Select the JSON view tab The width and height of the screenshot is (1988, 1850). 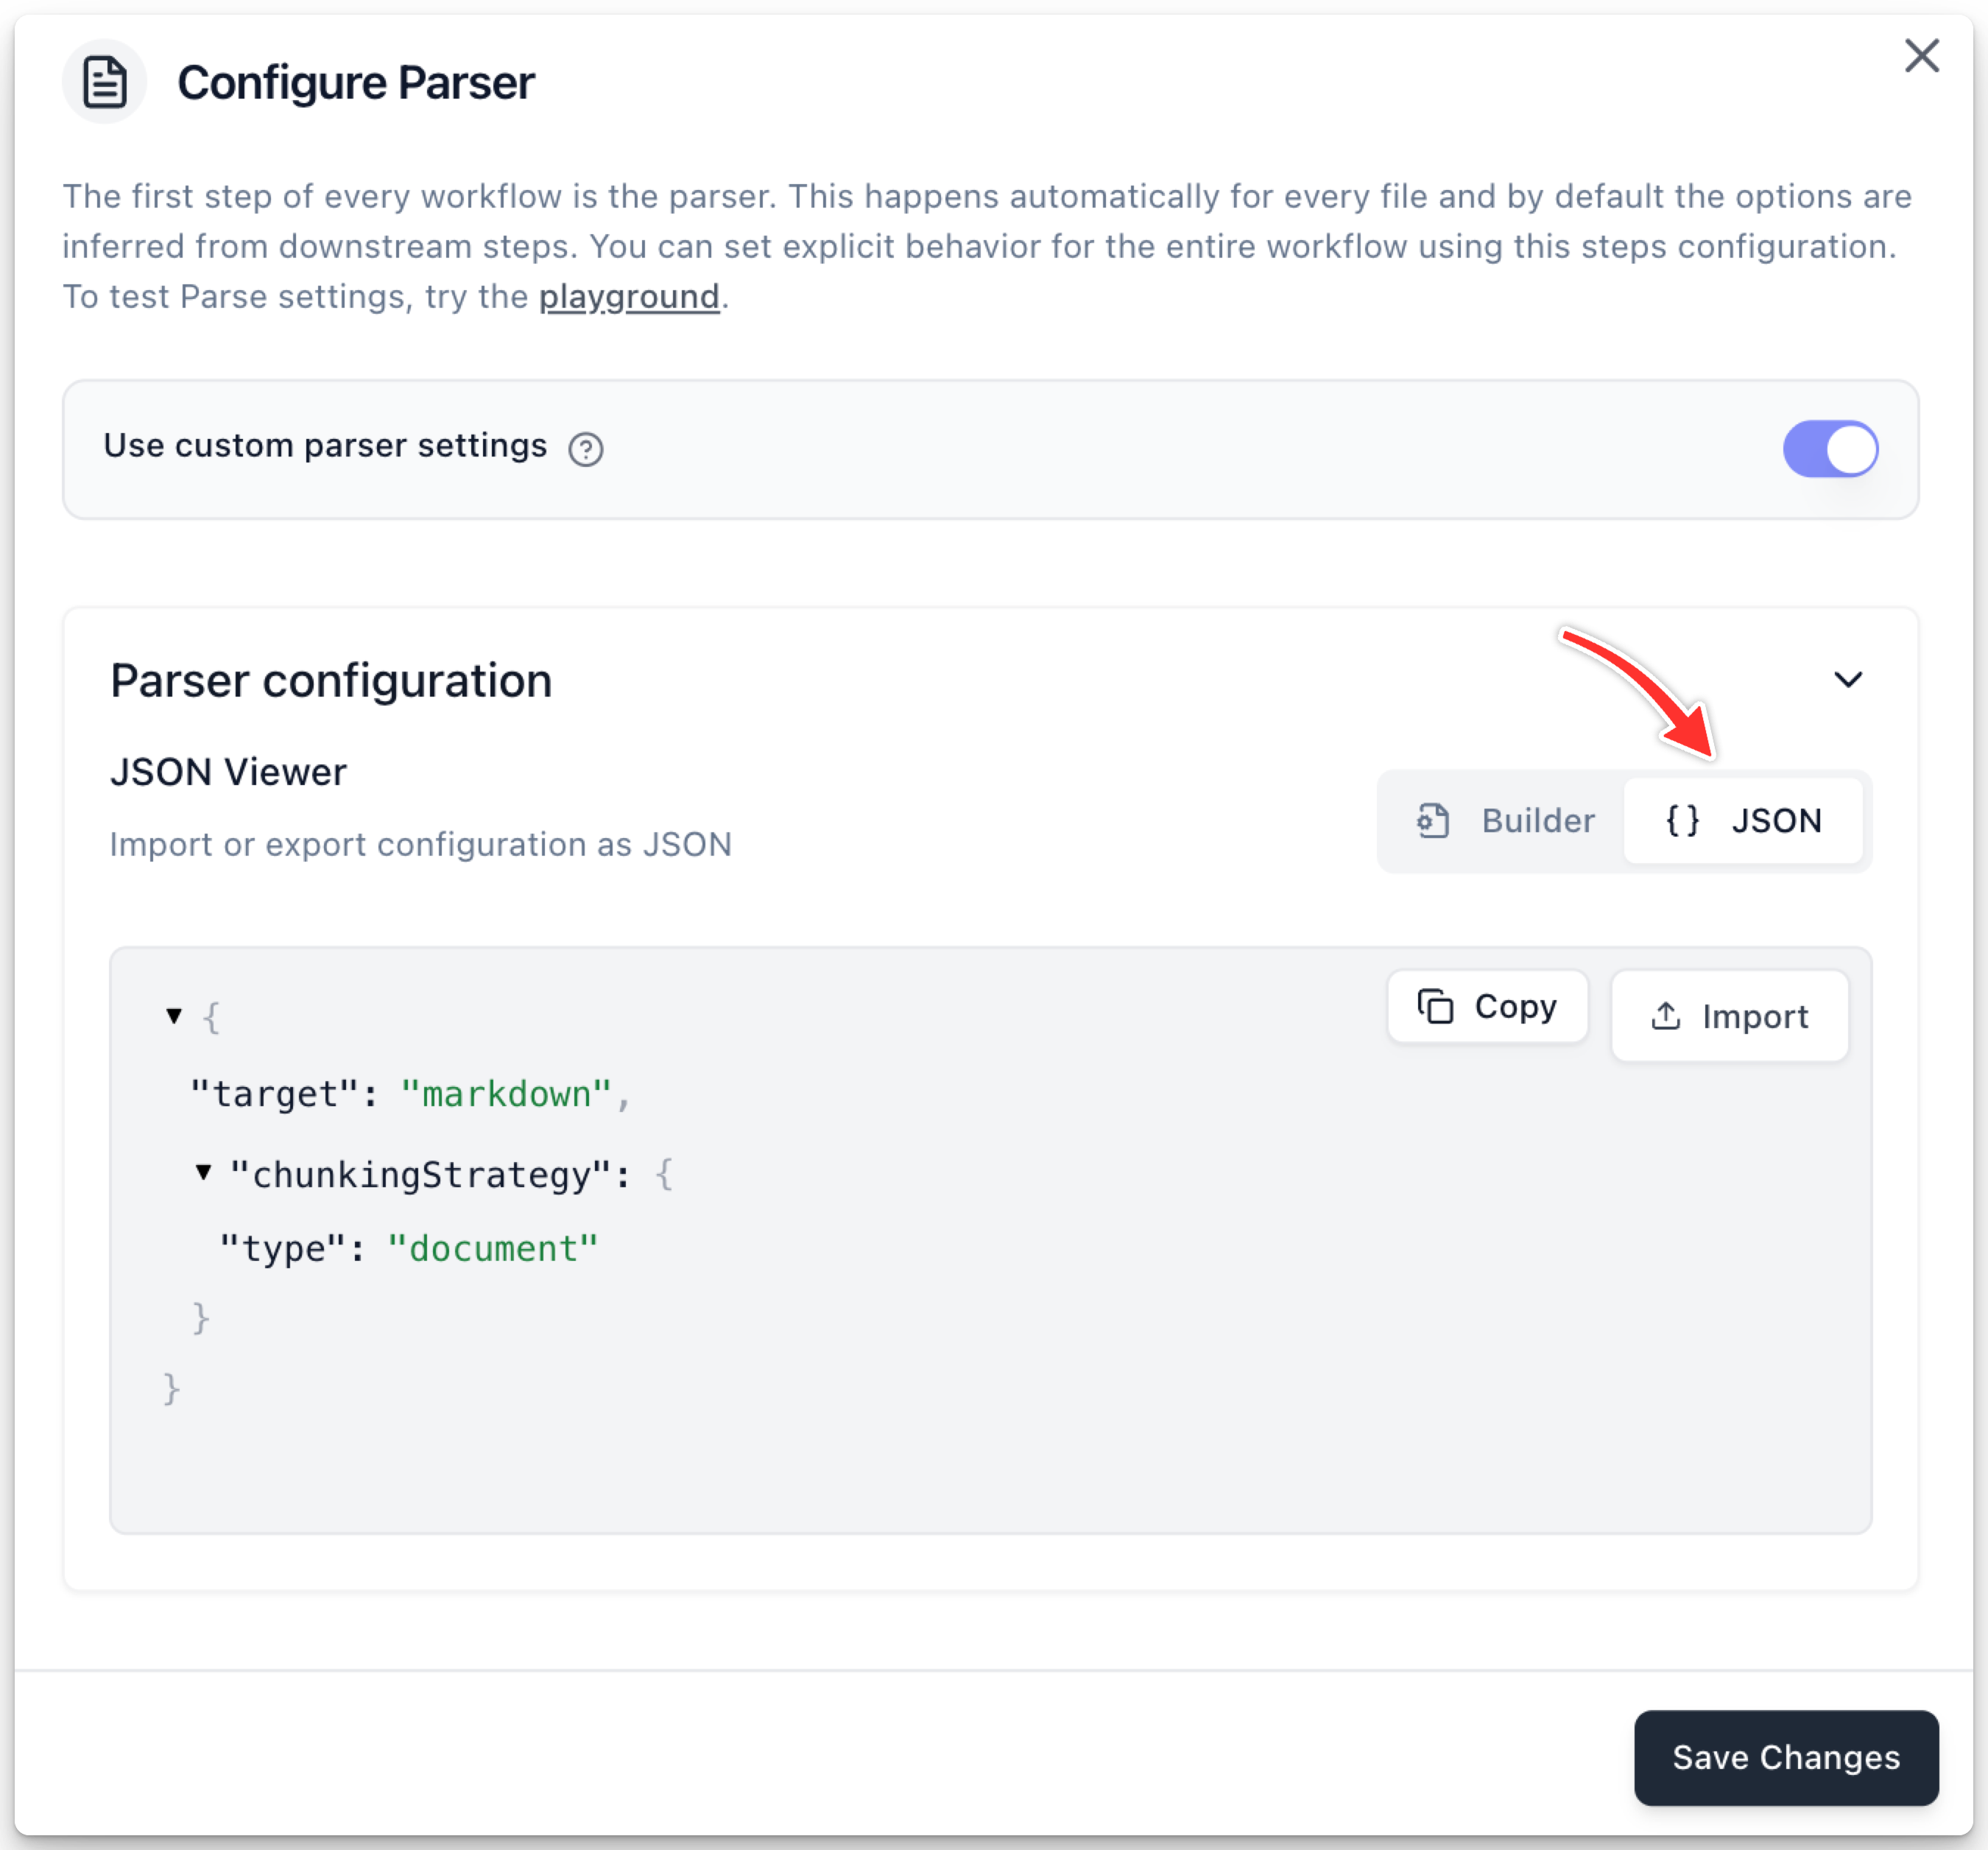point(1743,821)
